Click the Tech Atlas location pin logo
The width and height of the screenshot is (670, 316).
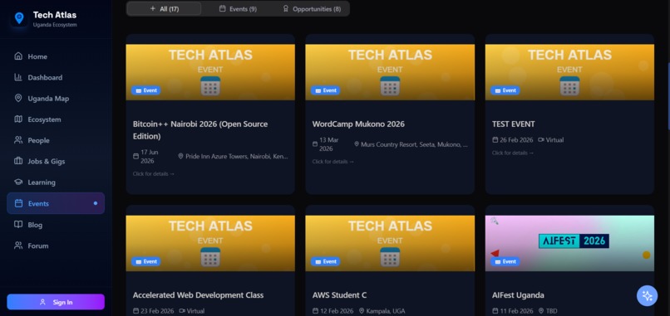pyautogui.click(x=19, y=18)
